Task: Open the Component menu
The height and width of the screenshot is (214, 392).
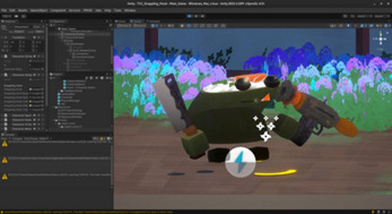Action: click(59, 10)
